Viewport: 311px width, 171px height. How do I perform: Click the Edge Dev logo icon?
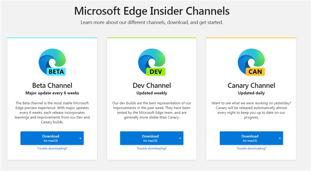(152, 62)
